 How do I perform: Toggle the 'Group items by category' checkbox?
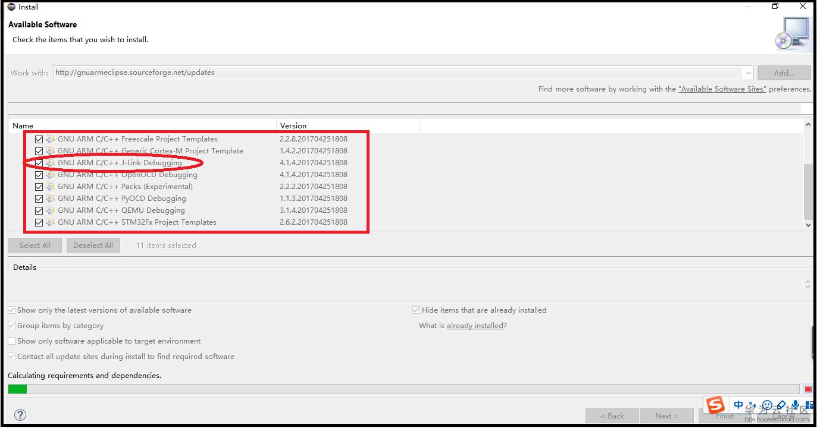tap(12, 326)
